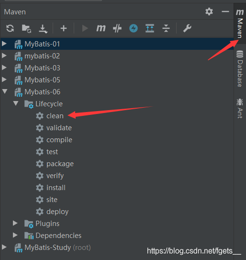Click gear icon beside clean goal
This screenshot has width=246, height=260.
click(x=40, y=116)
